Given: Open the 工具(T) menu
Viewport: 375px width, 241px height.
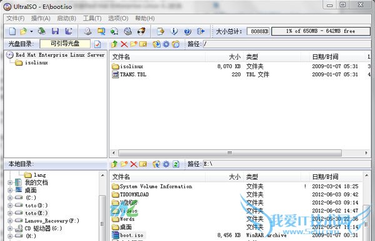Looking at the screenshot, I should click(x=92, y=18).
